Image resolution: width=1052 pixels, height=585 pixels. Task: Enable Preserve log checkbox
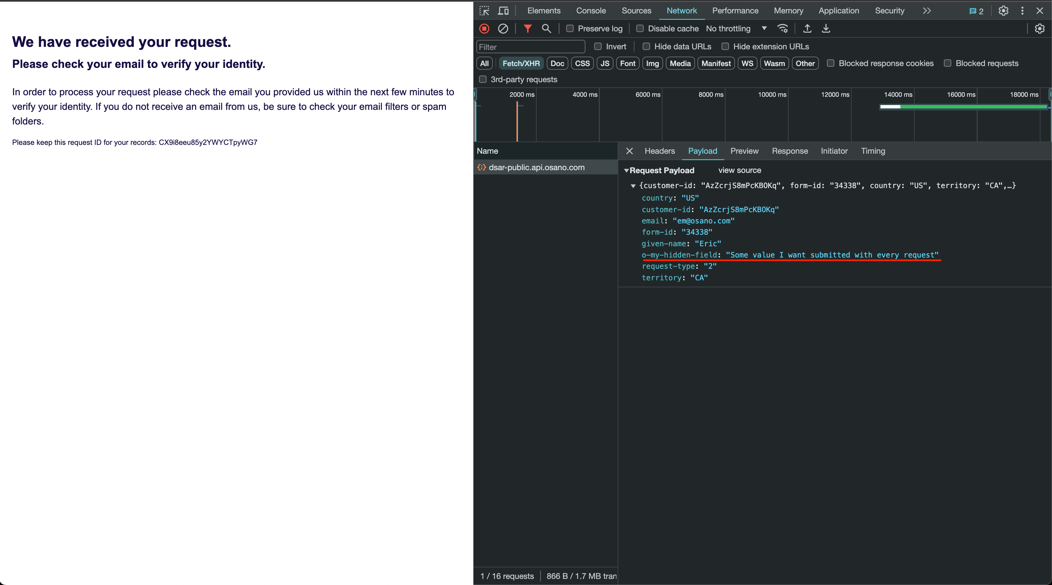click(570, 29)
